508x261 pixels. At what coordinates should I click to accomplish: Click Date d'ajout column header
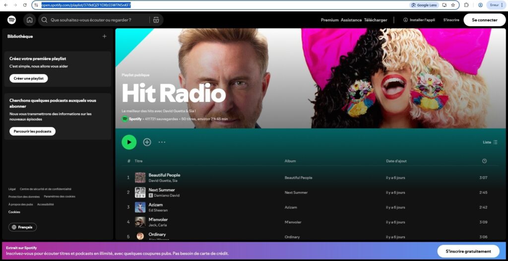click(396, 161)
